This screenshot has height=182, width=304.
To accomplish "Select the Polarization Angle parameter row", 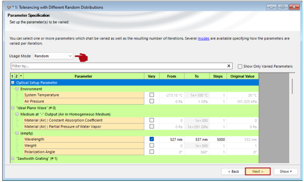I will coord(84,152).
